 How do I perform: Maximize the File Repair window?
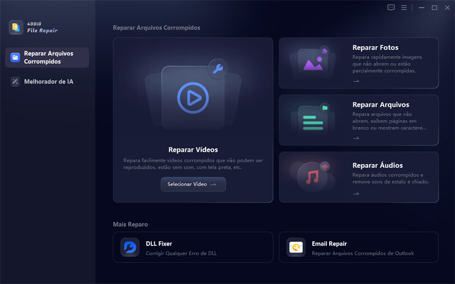434,8
